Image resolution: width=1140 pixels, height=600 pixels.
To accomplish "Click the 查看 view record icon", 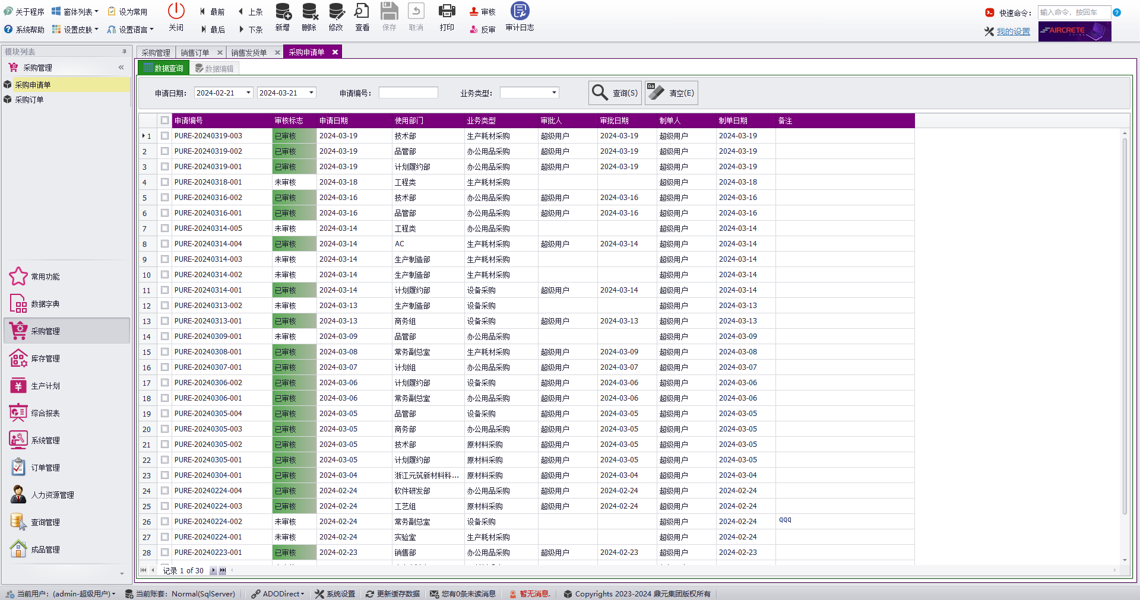I will point(362,12).
